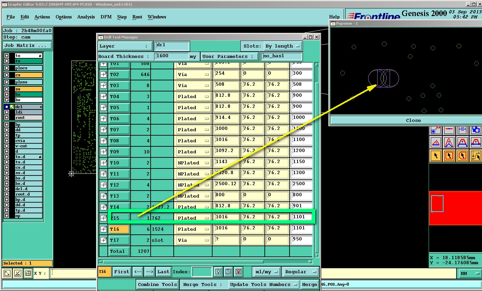
Task: Click the small triangle snap icon
Action: point(435,143)
